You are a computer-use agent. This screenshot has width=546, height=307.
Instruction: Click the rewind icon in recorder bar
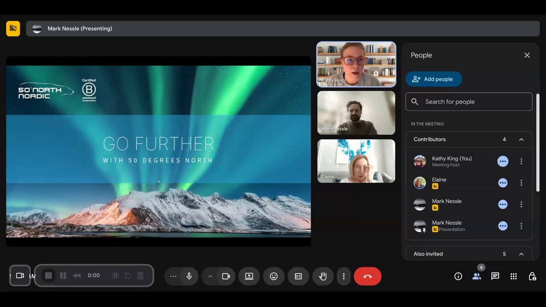coord(77,275)
